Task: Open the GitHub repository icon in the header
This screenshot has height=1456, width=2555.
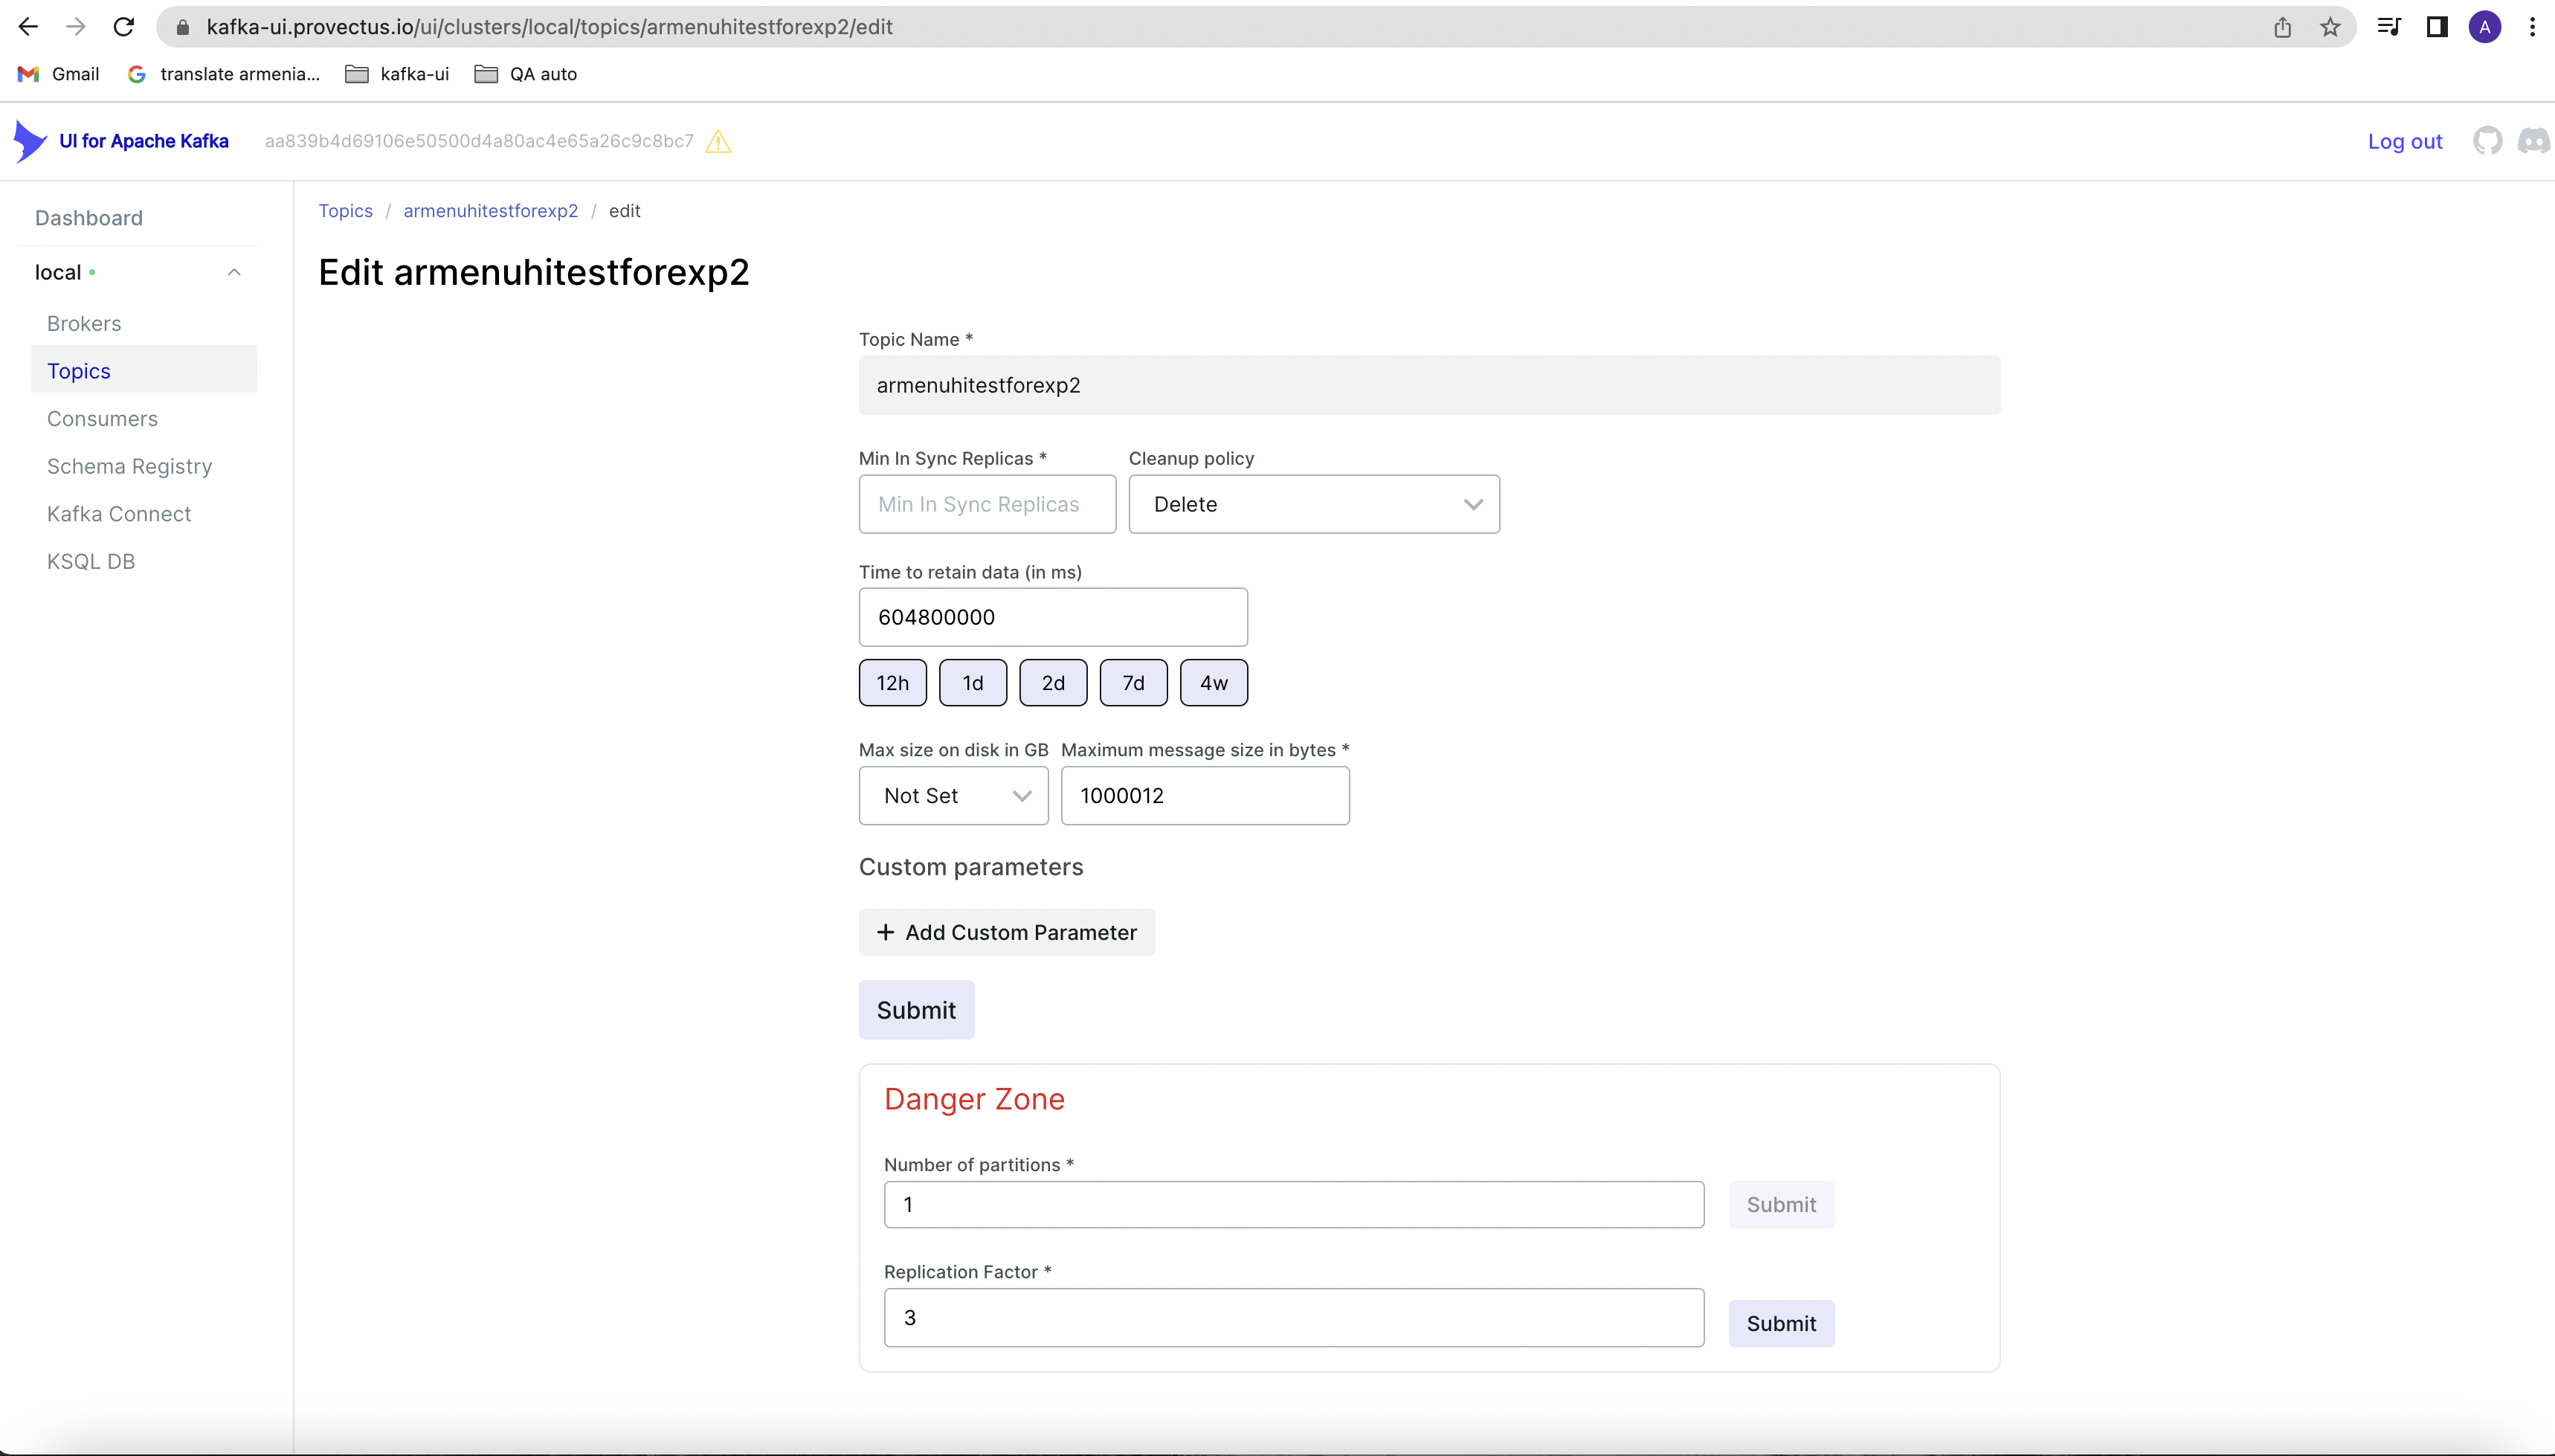Action: point(2489,141)
